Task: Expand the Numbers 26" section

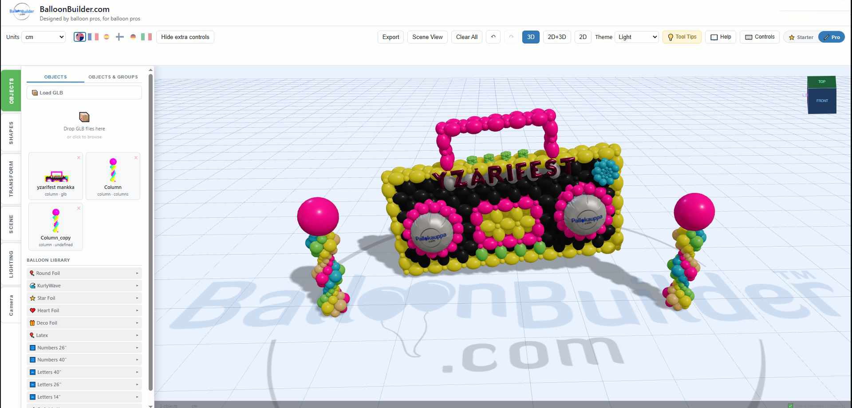Action: point(84,348)
